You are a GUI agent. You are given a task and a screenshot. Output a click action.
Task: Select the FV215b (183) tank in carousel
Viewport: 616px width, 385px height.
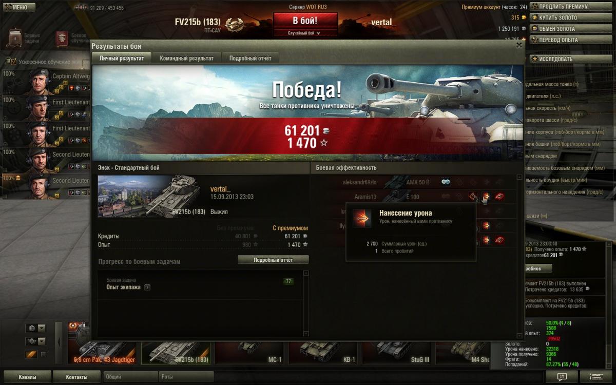pyautogui.click(x=176, y=351)
